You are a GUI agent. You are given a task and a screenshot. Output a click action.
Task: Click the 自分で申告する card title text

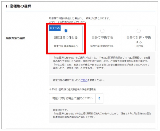102,38
